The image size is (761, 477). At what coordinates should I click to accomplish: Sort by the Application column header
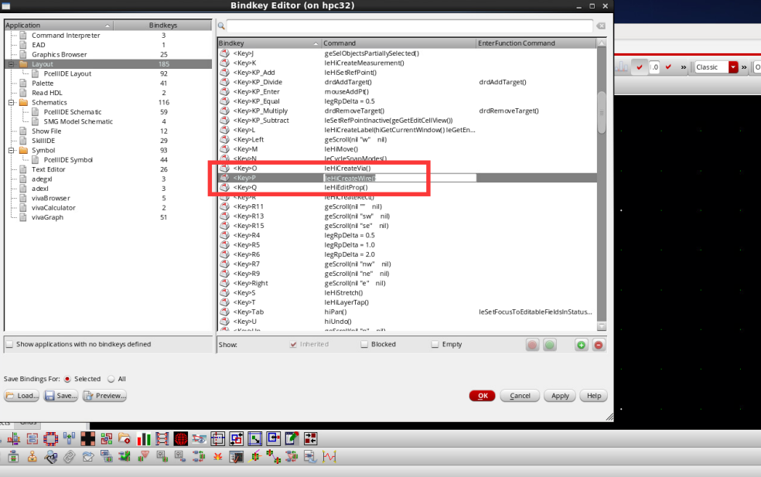pyautogui.click(x=59, y=26)
